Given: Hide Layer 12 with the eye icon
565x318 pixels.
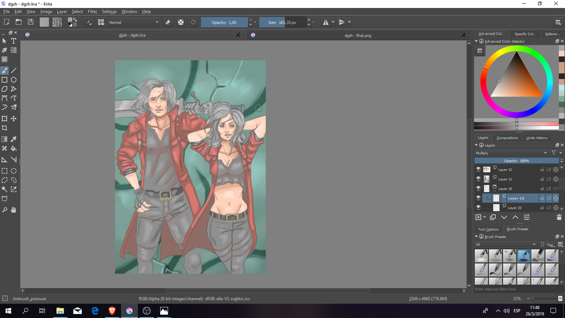Looking at the screenshot, I should click(478, 169).
